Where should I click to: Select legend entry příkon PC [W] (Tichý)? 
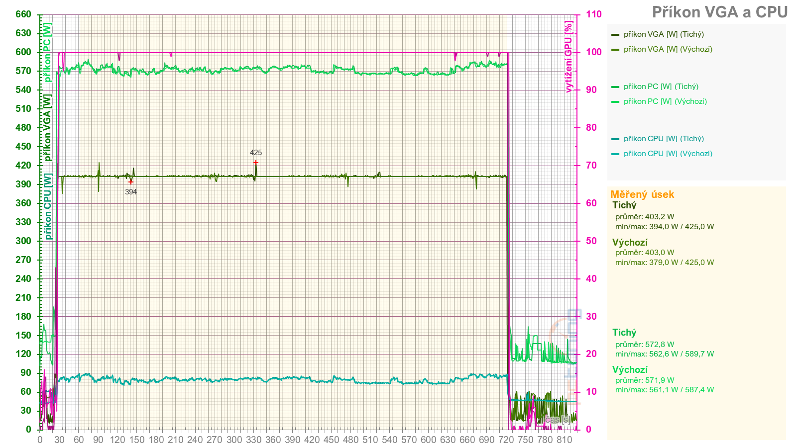661,87
